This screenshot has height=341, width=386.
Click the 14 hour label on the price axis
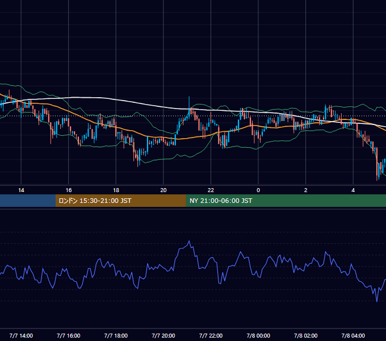pyautogui.click(x=21, y=190)
